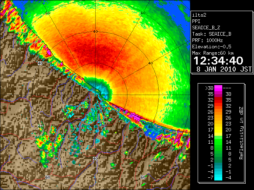Click the "40" range label due south over land
254x190 pixels.
pyautogui.click(x=95, y=158)
